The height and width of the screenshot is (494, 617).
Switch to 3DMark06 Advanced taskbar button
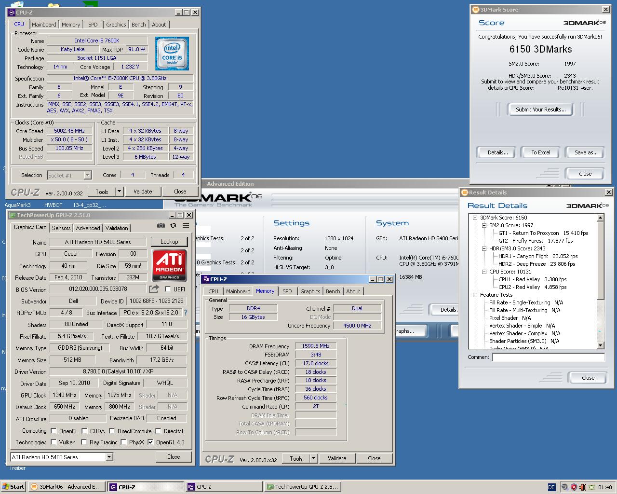pyautogui.click(x=66, y=487)
